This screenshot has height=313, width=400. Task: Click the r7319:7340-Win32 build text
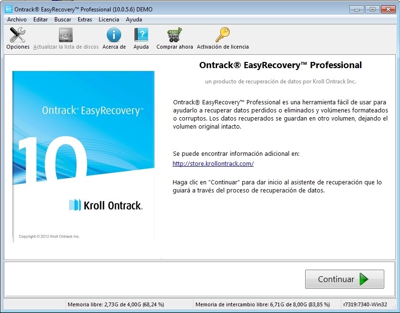(365, 304)
